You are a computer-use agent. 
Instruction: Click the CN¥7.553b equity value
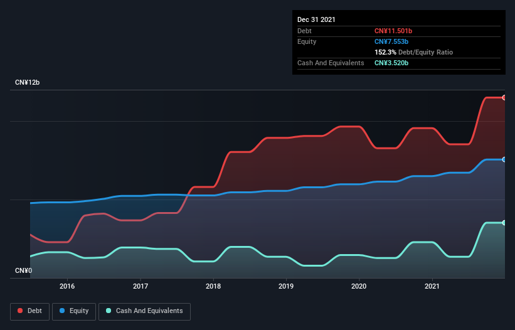(391, 41)
